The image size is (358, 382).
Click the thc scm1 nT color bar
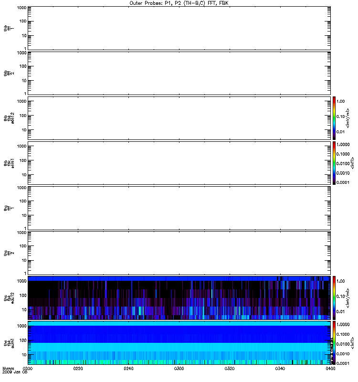tap(334, 343)
